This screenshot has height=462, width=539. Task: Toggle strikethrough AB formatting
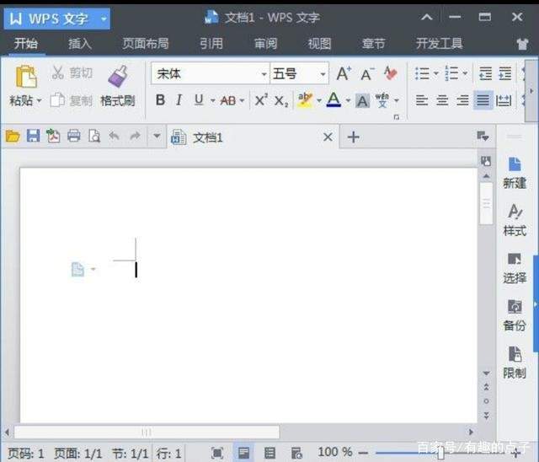click(228, 101)
